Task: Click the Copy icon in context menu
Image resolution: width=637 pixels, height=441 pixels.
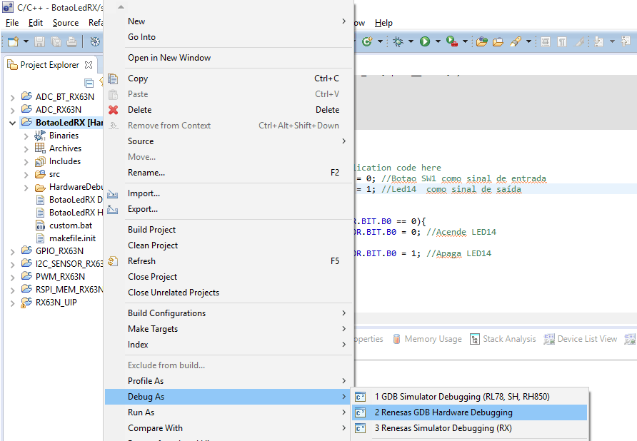Action: click(113, 78)
